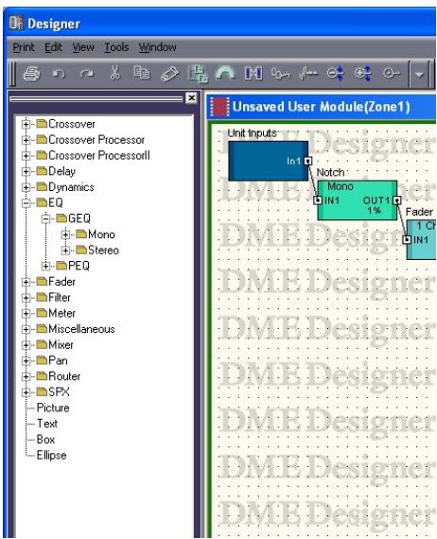Select the PEQ folder label
437x539 pixels.
(79, 266)
